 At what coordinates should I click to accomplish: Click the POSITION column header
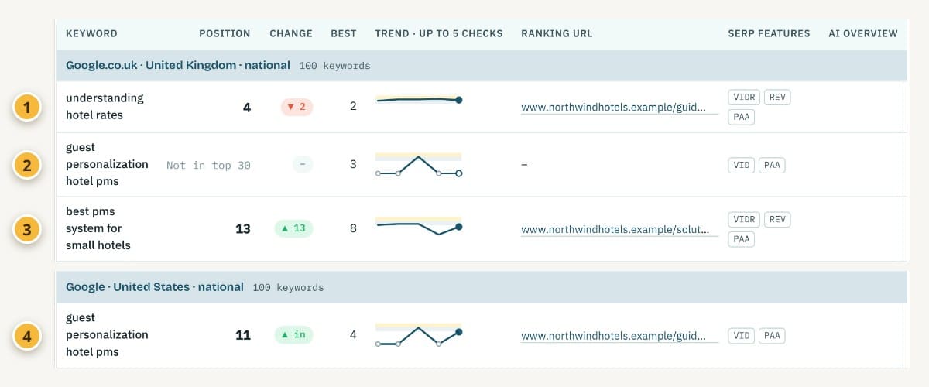(x=225, y=33)
